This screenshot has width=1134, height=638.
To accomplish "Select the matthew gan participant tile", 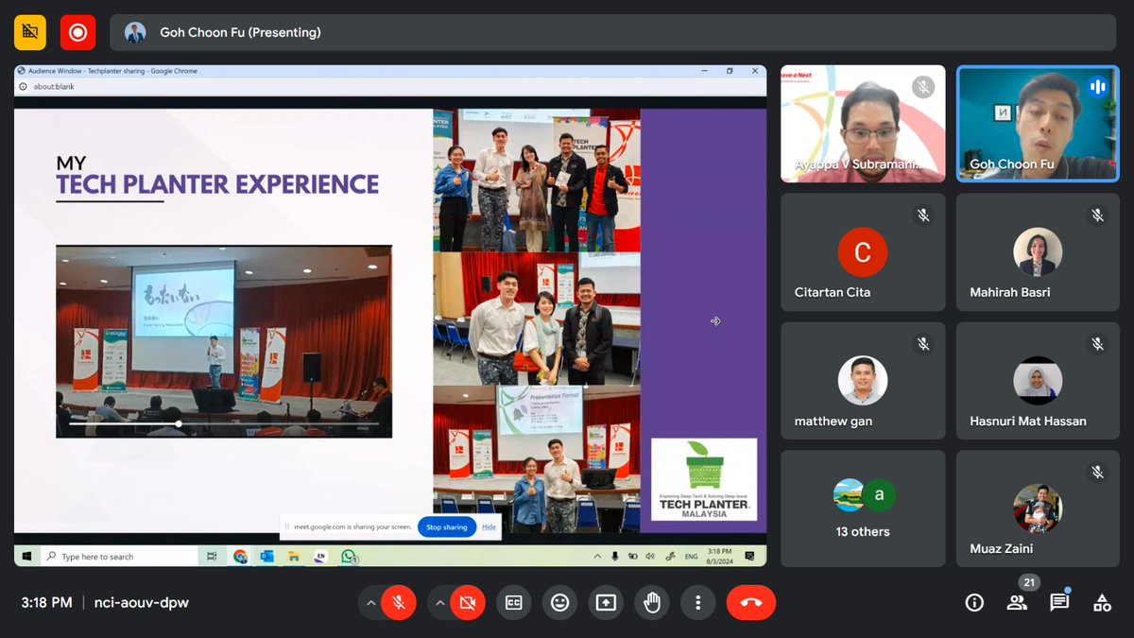I will click(863, 381).
